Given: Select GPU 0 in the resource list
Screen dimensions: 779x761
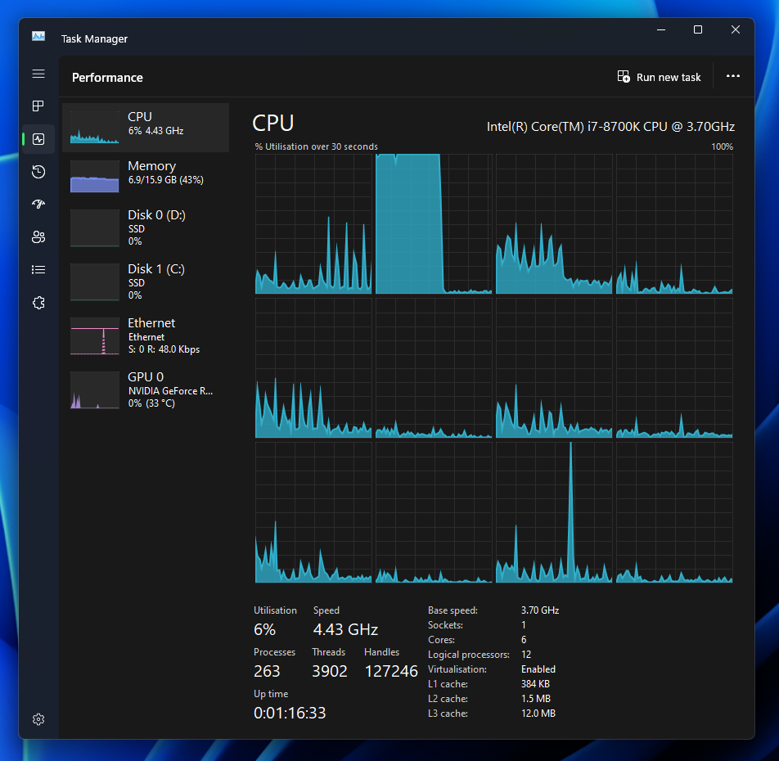Looking at the screenshot, I should [146, 390].
